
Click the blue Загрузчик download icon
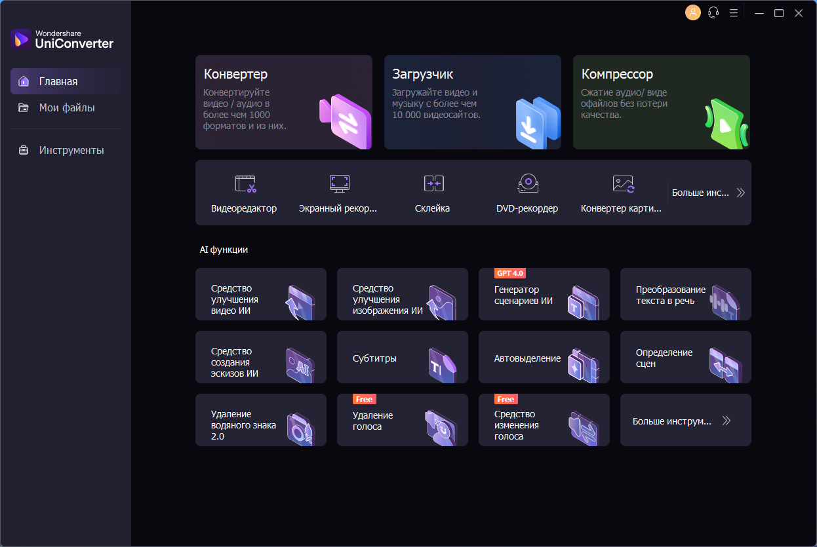click(538, 123)
